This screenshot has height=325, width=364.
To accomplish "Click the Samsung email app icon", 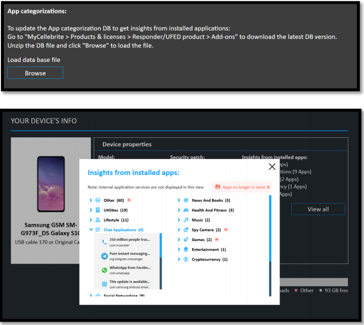I will tap(104, 284).
